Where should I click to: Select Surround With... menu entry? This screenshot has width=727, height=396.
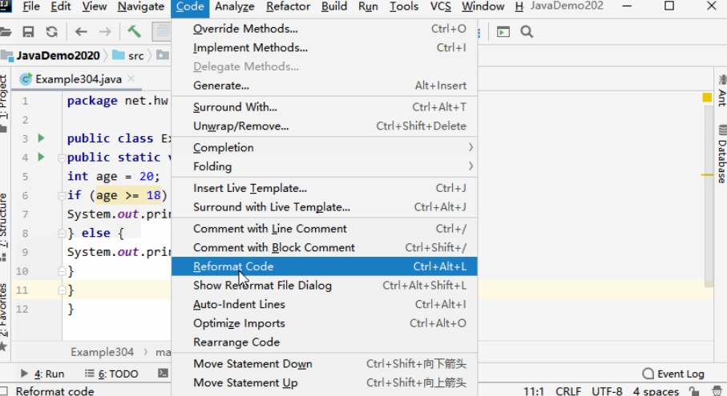(x=324, y=107)
